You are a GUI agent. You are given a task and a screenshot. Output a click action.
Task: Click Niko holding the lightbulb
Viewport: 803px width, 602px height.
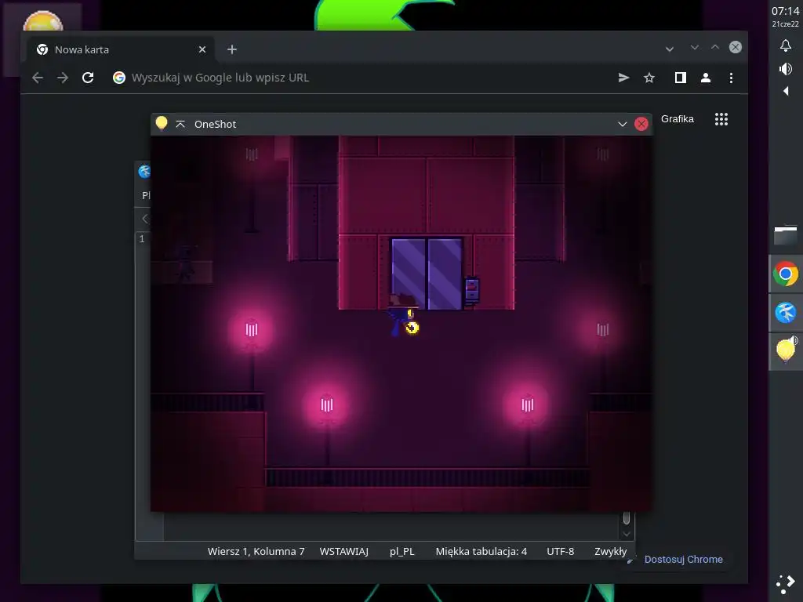(403, 315)
